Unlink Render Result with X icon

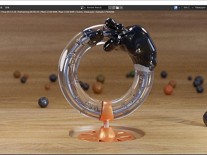click(121, 8)
